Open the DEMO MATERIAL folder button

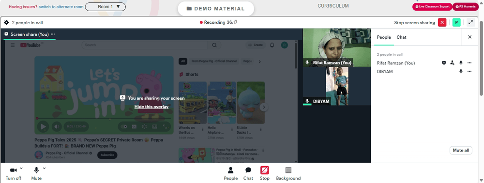point(216,9)
